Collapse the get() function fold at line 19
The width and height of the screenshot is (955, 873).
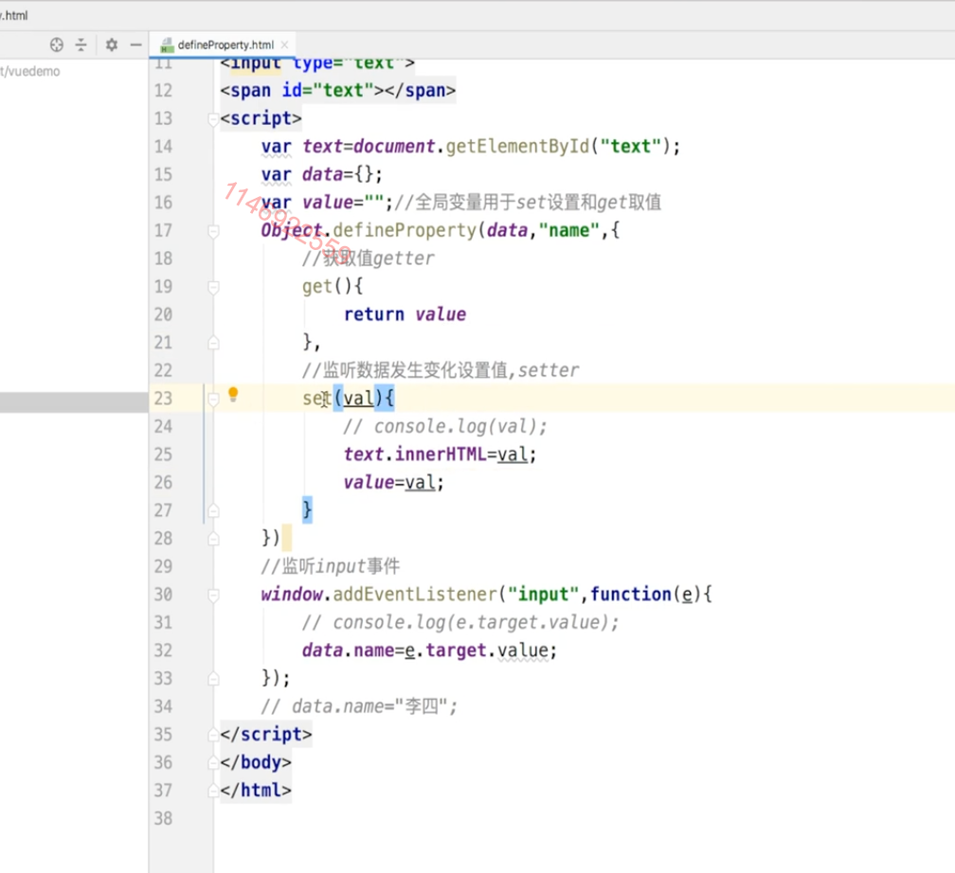click(213, 287)
